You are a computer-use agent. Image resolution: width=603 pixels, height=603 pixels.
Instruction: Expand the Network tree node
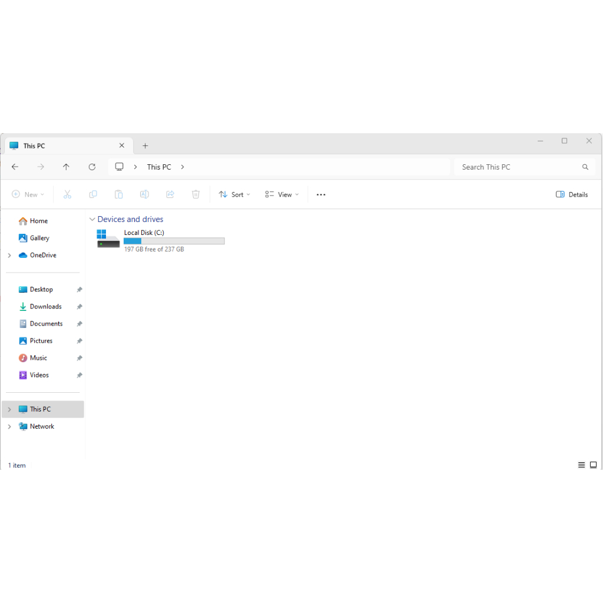point(9,426)
